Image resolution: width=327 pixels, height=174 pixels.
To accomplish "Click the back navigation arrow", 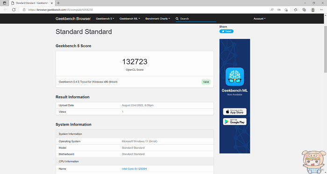I will coord(6,10).
